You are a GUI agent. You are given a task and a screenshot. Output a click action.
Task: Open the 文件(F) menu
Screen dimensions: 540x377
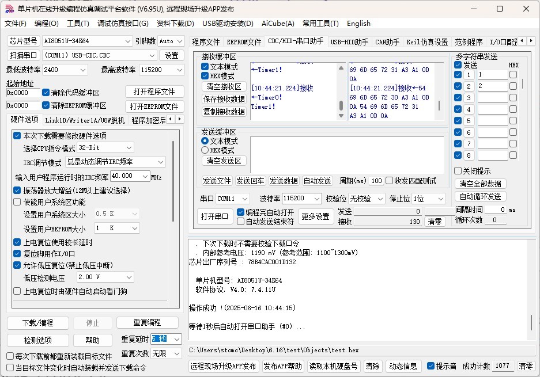coord(16,24)
